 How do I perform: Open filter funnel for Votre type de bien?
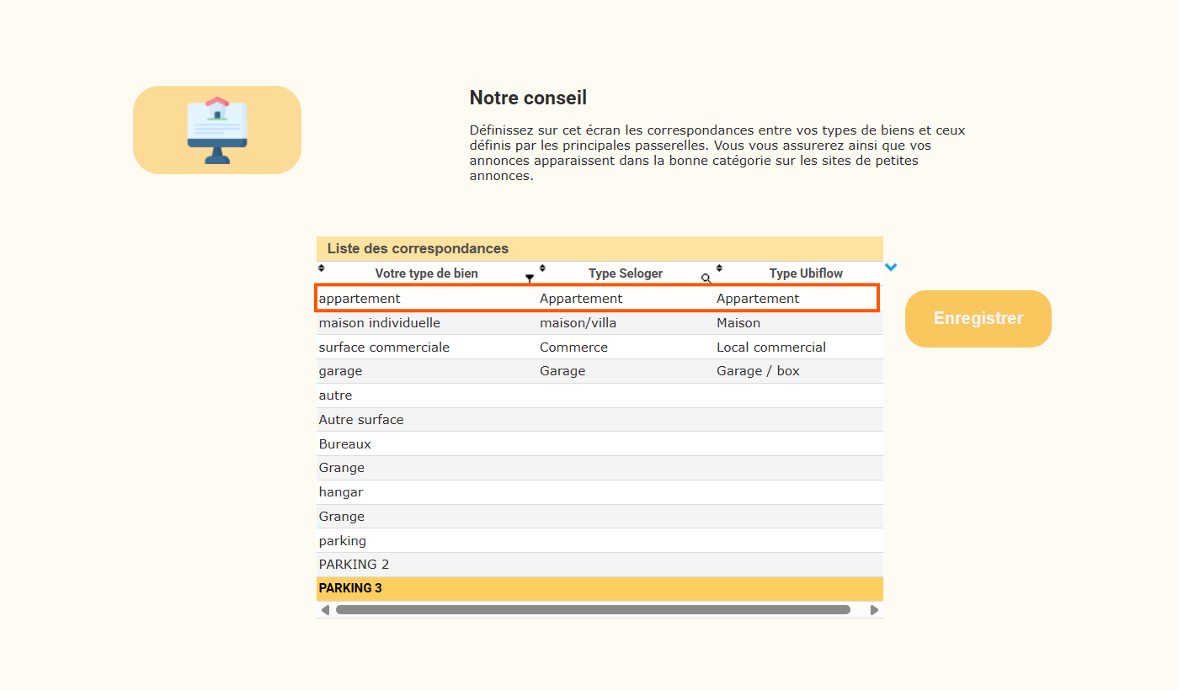tap(530, 278)
